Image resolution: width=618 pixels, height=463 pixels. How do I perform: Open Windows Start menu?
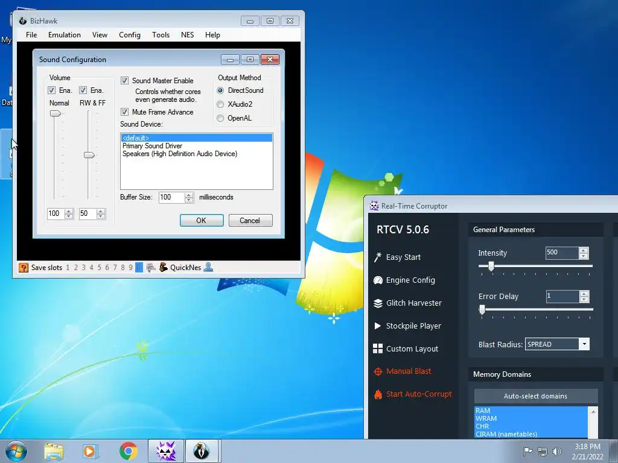[x=16, y=451]
